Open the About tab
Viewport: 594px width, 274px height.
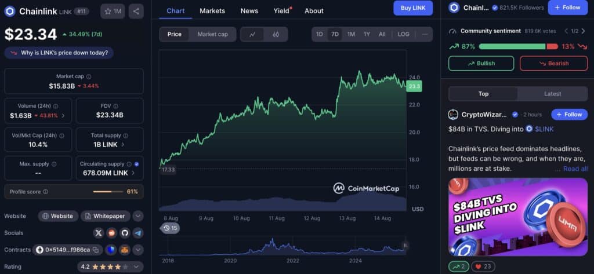(x=314, y=10)
